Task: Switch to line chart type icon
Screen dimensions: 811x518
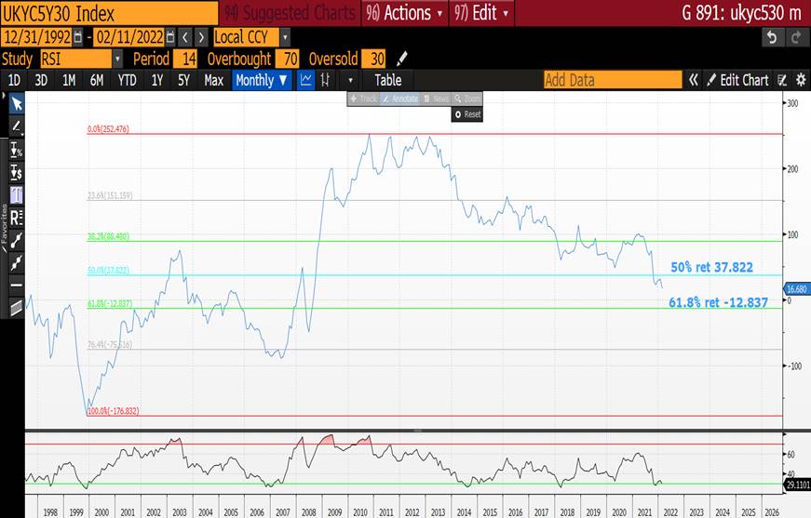Action: [x=305, y=80]
